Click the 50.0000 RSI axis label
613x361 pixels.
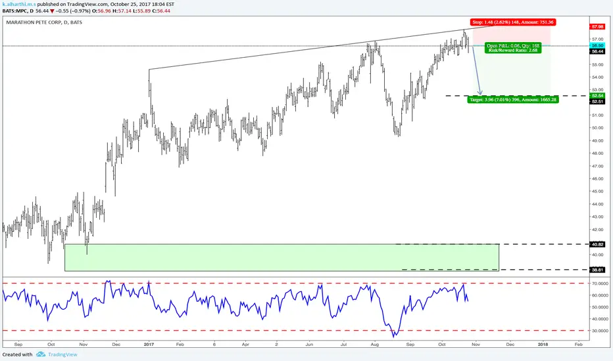pyautogui.click(x=600, y=307)
